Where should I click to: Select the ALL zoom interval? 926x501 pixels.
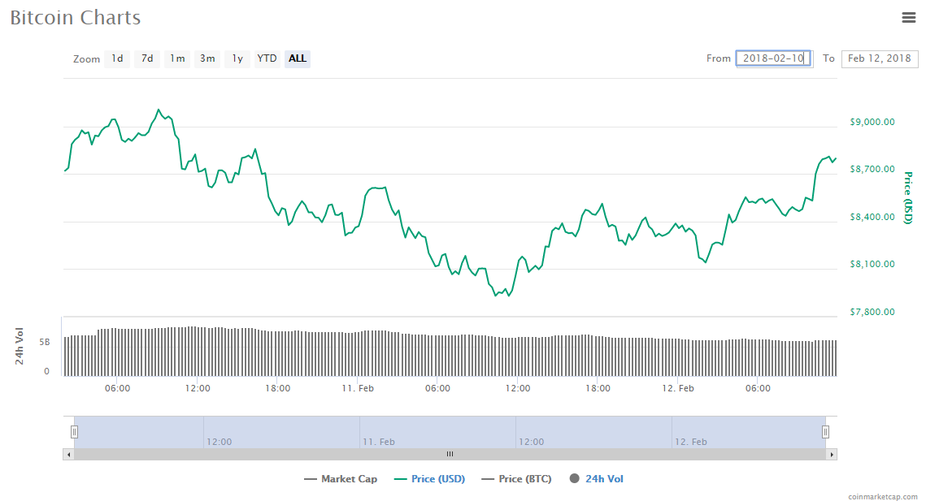(297, 58)
